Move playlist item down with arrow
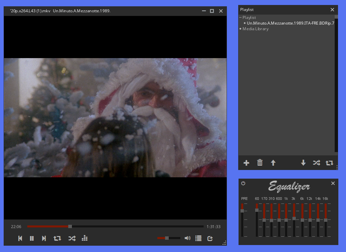 (x=303, y=163)
